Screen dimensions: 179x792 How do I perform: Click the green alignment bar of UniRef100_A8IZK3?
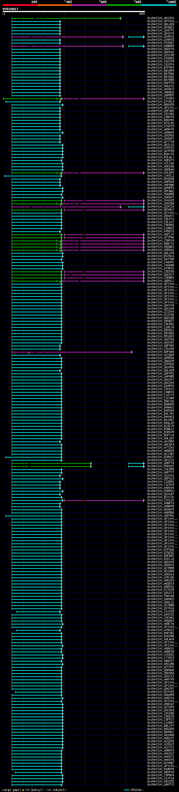pyautogui.click(x=66, y=19)
